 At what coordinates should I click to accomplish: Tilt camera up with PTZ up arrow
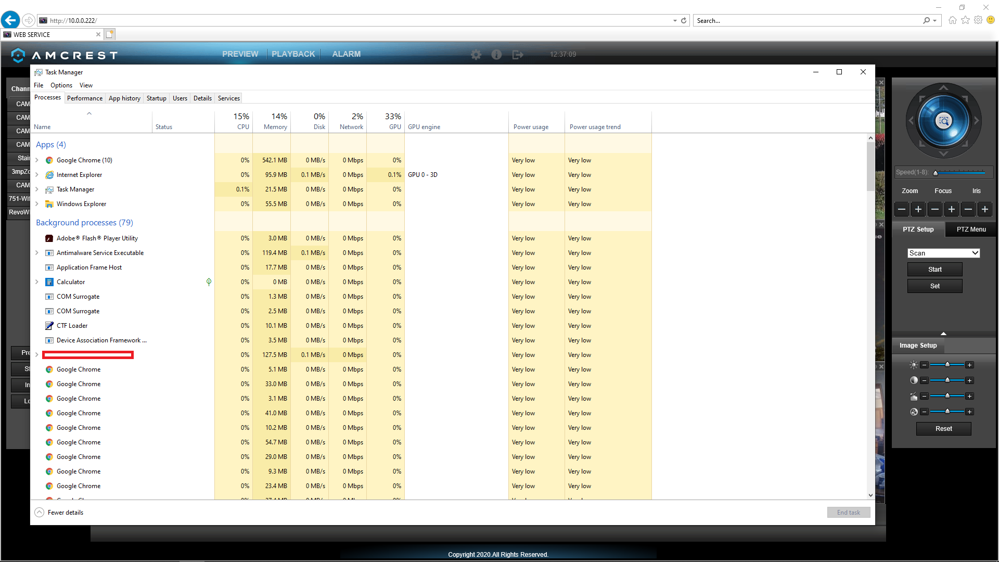tap(943, 88)
